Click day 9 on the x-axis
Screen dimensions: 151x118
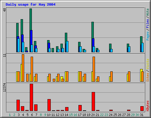tap(45, 115)
